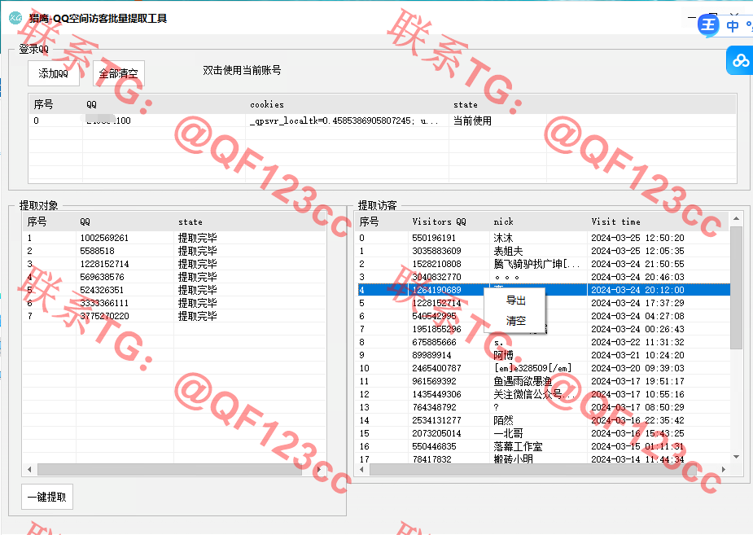Select visitor row with QQ 540542995
This screenshot has width=753, height=535.
pos(544,316)
